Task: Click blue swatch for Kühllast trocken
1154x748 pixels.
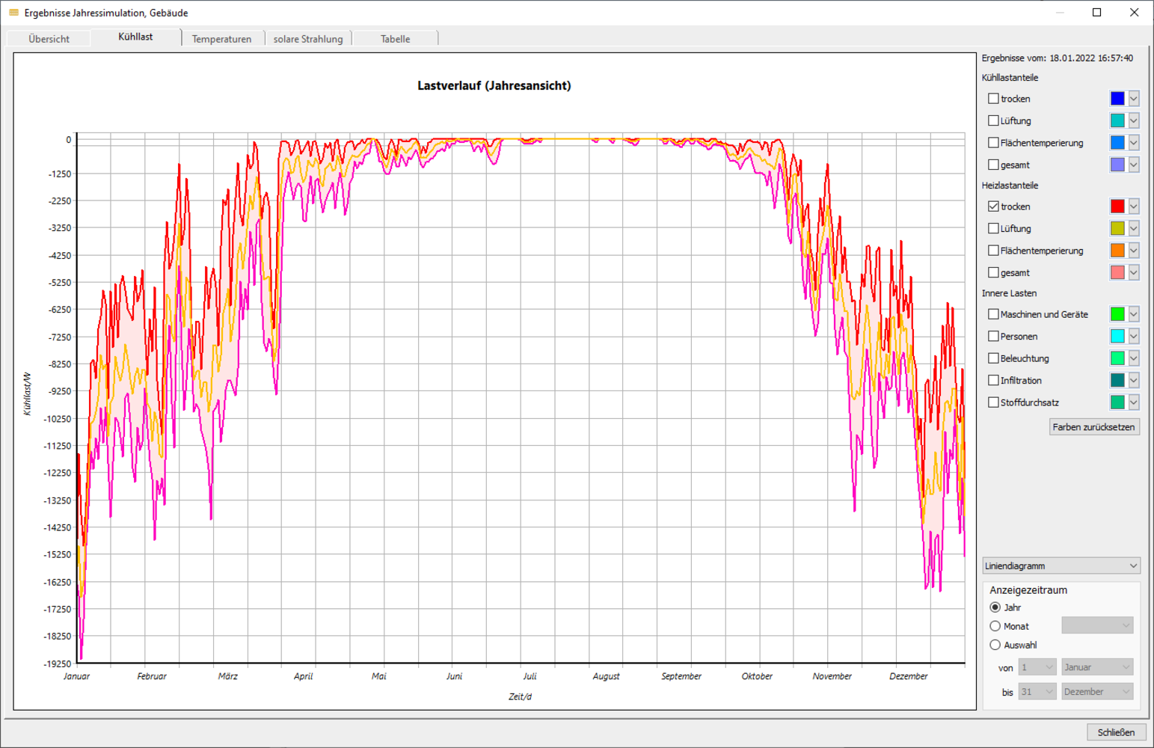Action: pyautogui.click(x=1117, y=99)
